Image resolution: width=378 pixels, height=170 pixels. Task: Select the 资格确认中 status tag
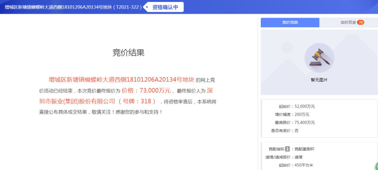click(x=165, y=7)
